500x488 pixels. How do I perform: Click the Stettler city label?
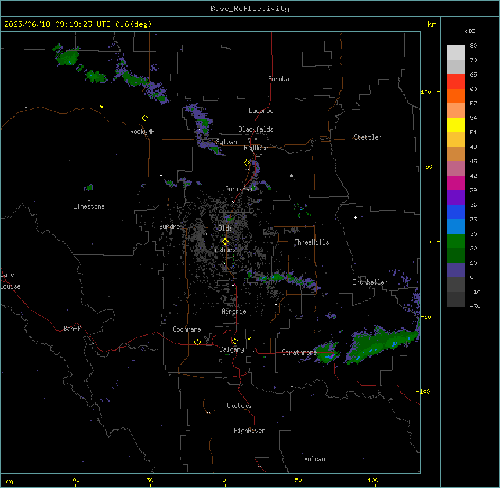click(367, 137)
